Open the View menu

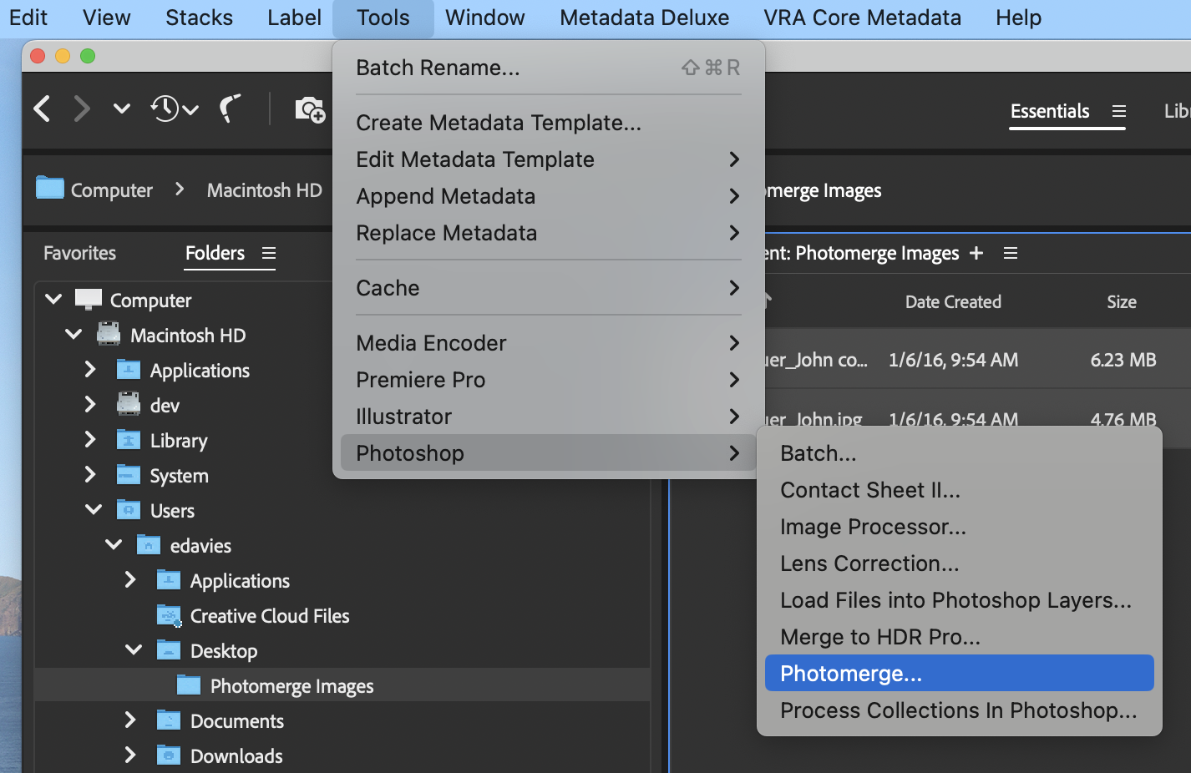(x=106, y=18)
